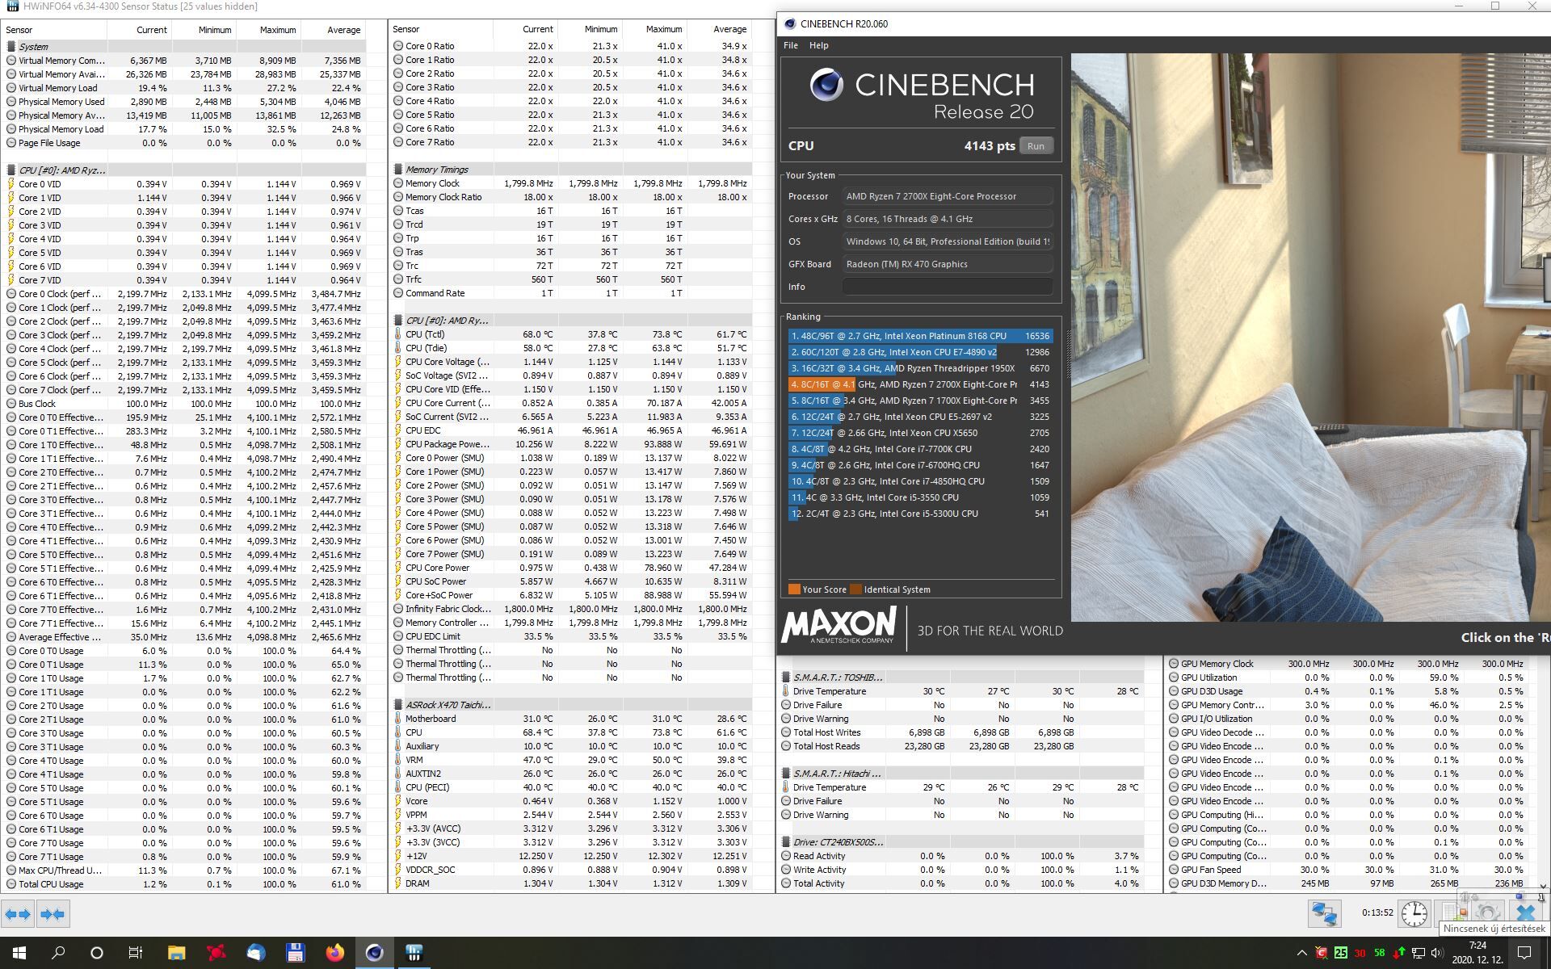Screen dimensions: 1551x969
Task: Click the Total CPU Usage sensor icon
Action: click(x=11, y=884)
